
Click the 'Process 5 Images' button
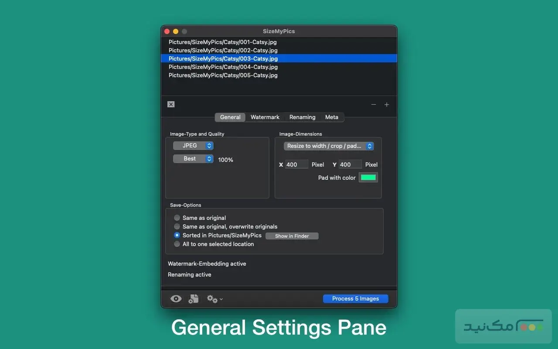(355, 299)
